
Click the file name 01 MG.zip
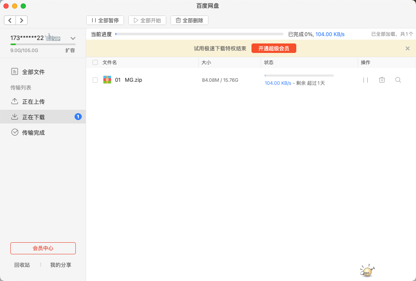coord(128,80)
